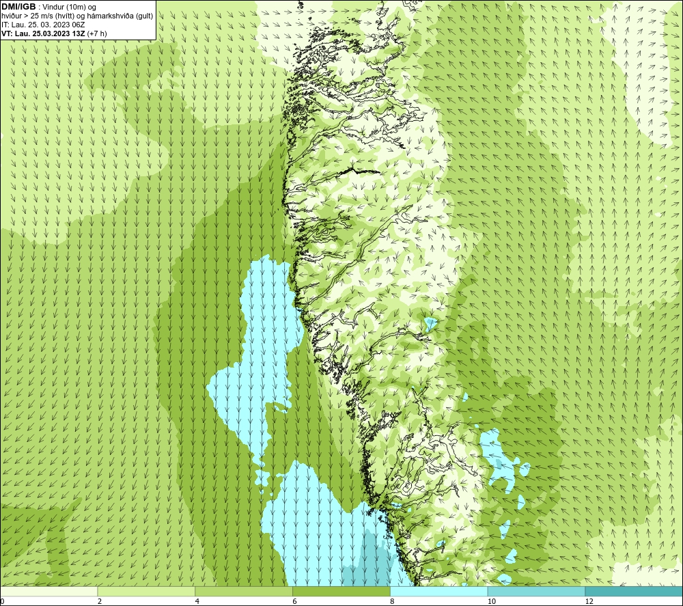
Task: Click the 8–10 m/s light cyan legend segment
Action: pos(439,592)
